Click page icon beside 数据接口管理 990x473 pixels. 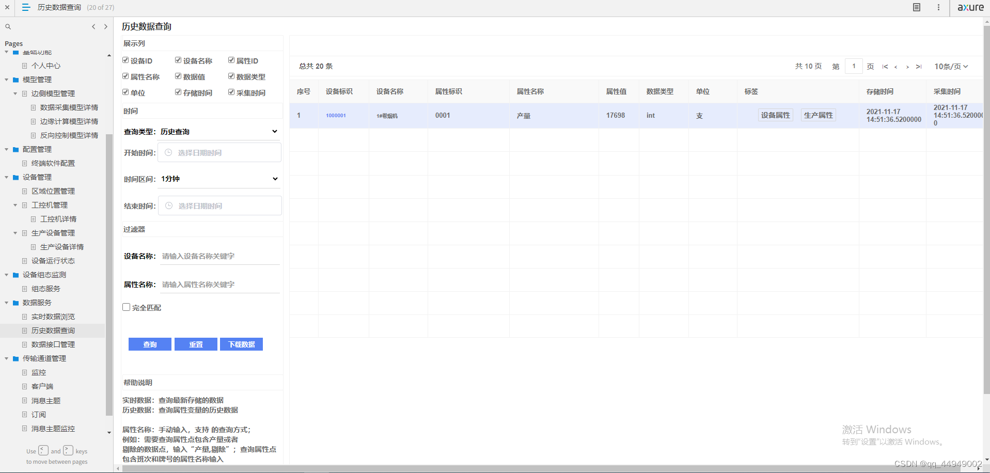(x=24, y=344)
